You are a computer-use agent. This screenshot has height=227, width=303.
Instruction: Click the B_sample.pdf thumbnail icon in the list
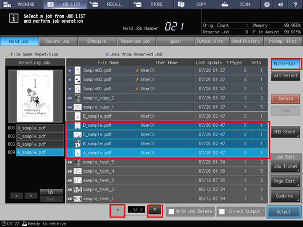point(77,144)
